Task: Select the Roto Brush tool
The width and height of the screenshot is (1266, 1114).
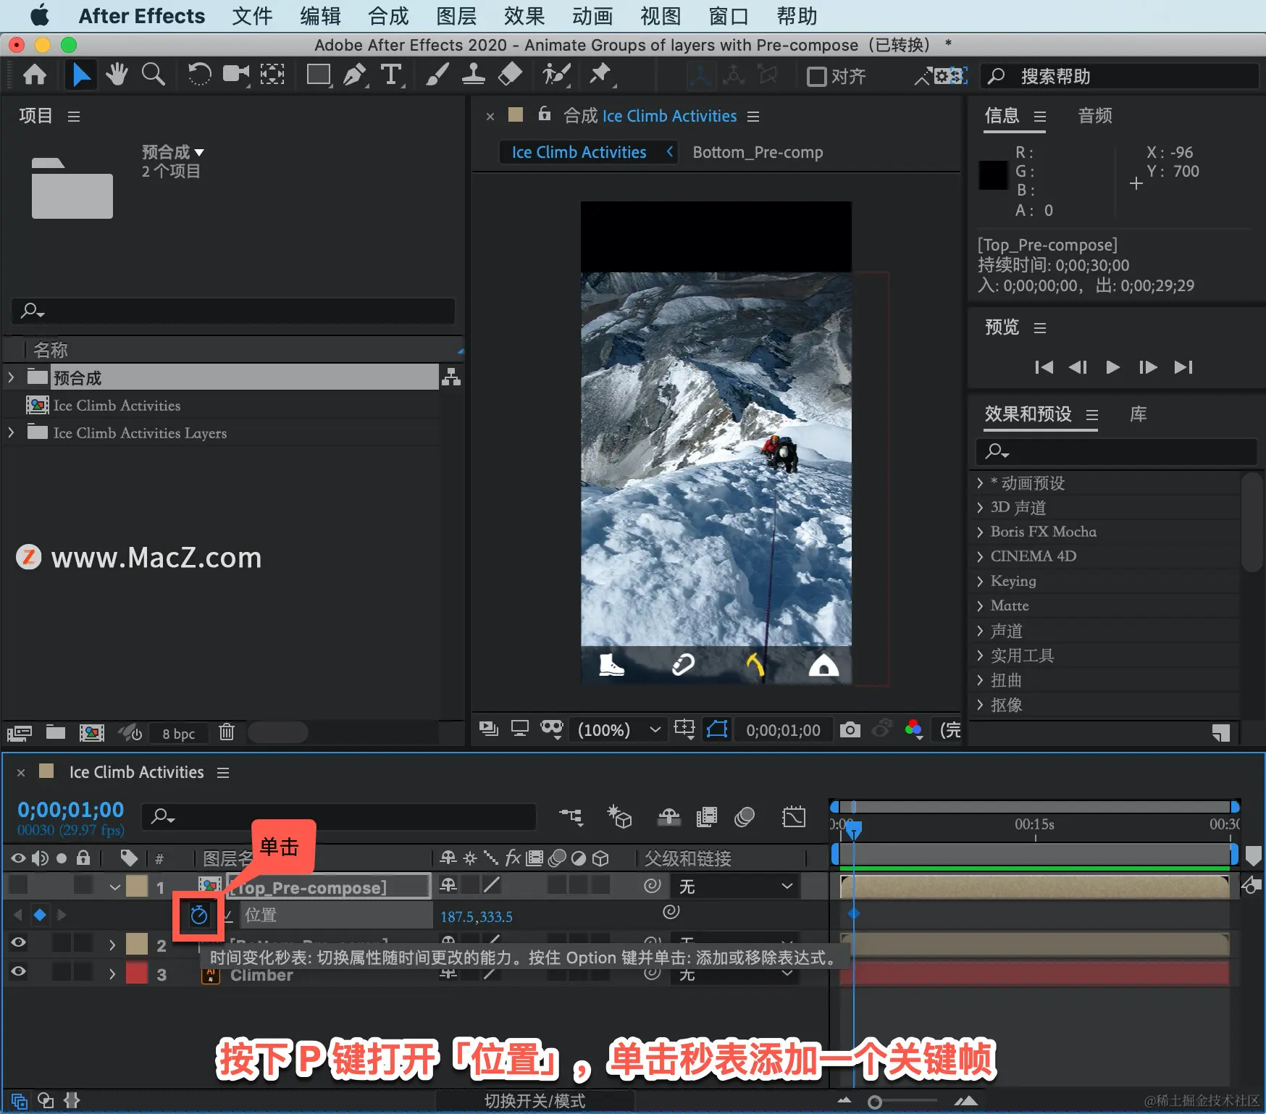Action: coord(556,75)
